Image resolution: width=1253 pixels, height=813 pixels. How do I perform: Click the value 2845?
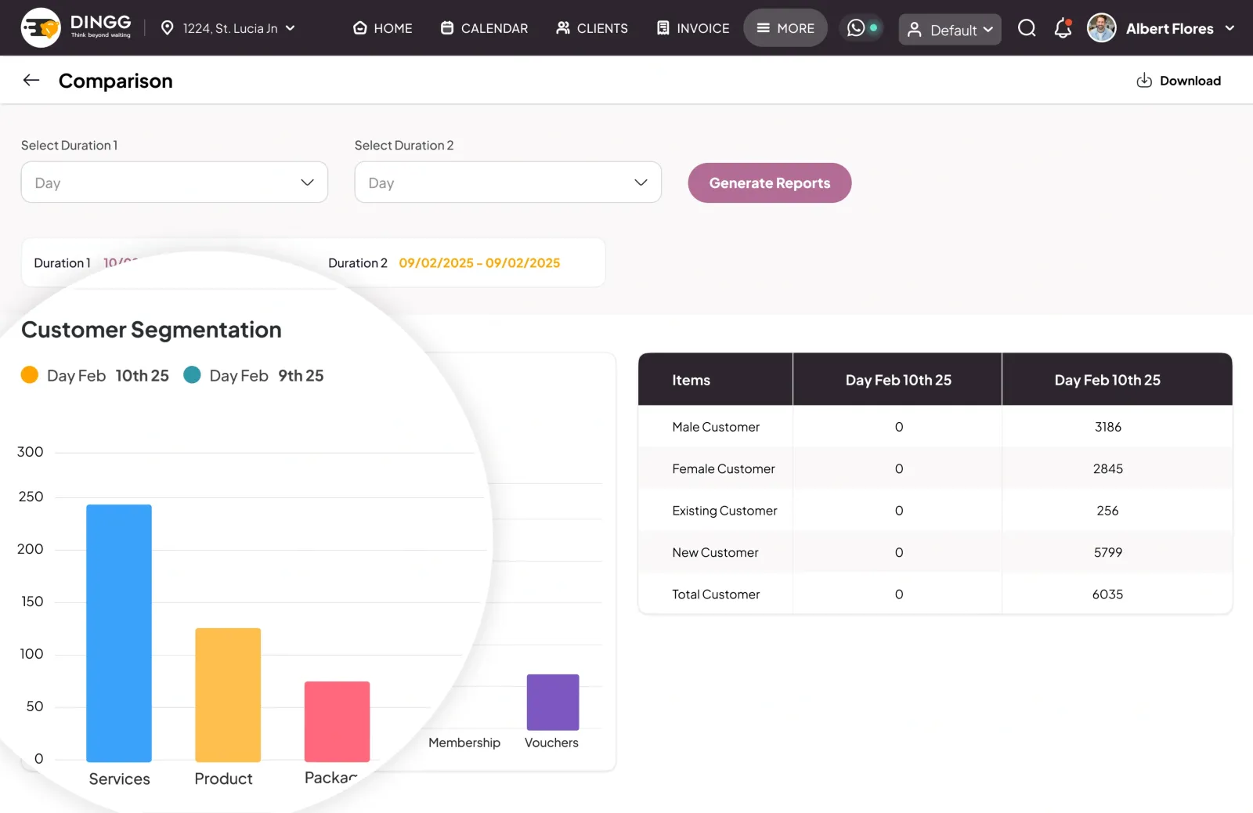click(x=1107, y=468)
